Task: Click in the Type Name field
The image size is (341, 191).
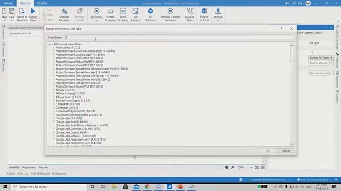Action: (x=180, y=38)
